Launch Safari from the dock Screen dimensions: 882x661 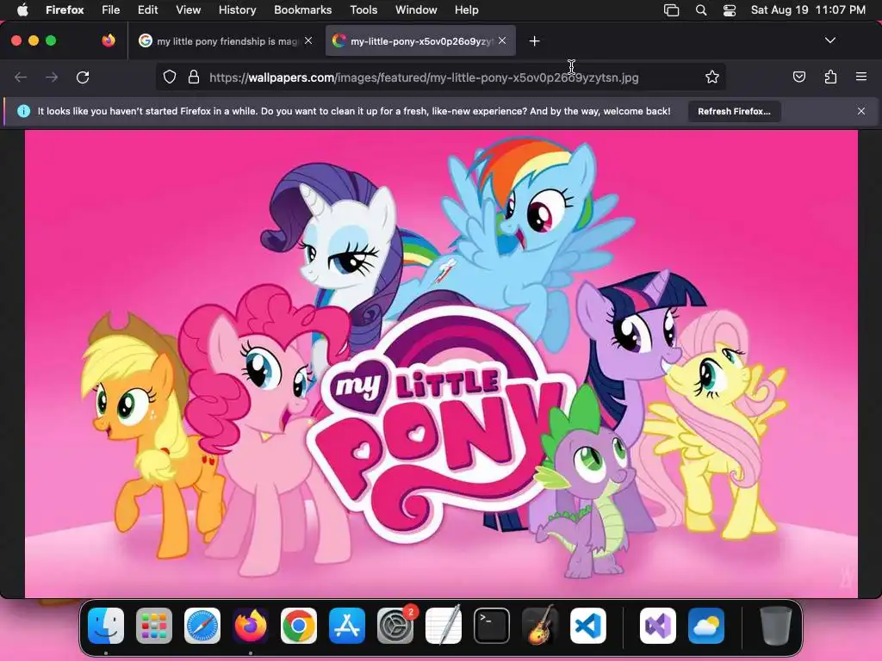[202, 626]
